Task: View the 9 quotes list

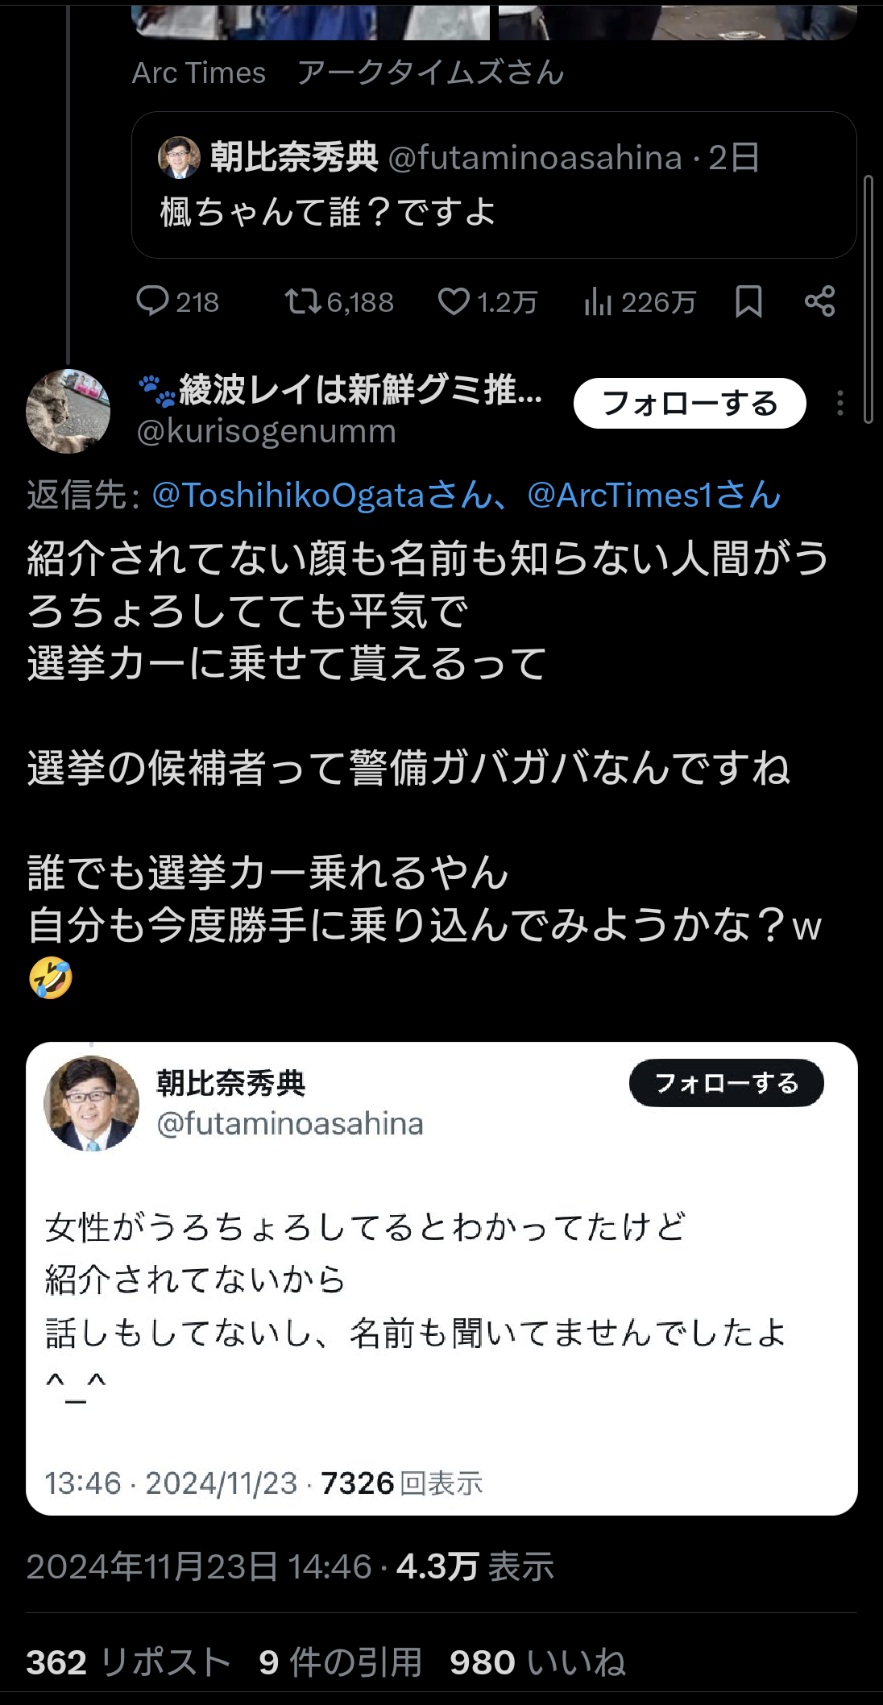Action: pos(340,1661)
